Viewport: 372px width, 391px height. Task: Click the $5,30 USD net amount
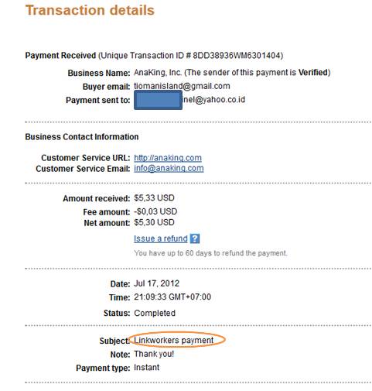point(154,222)
